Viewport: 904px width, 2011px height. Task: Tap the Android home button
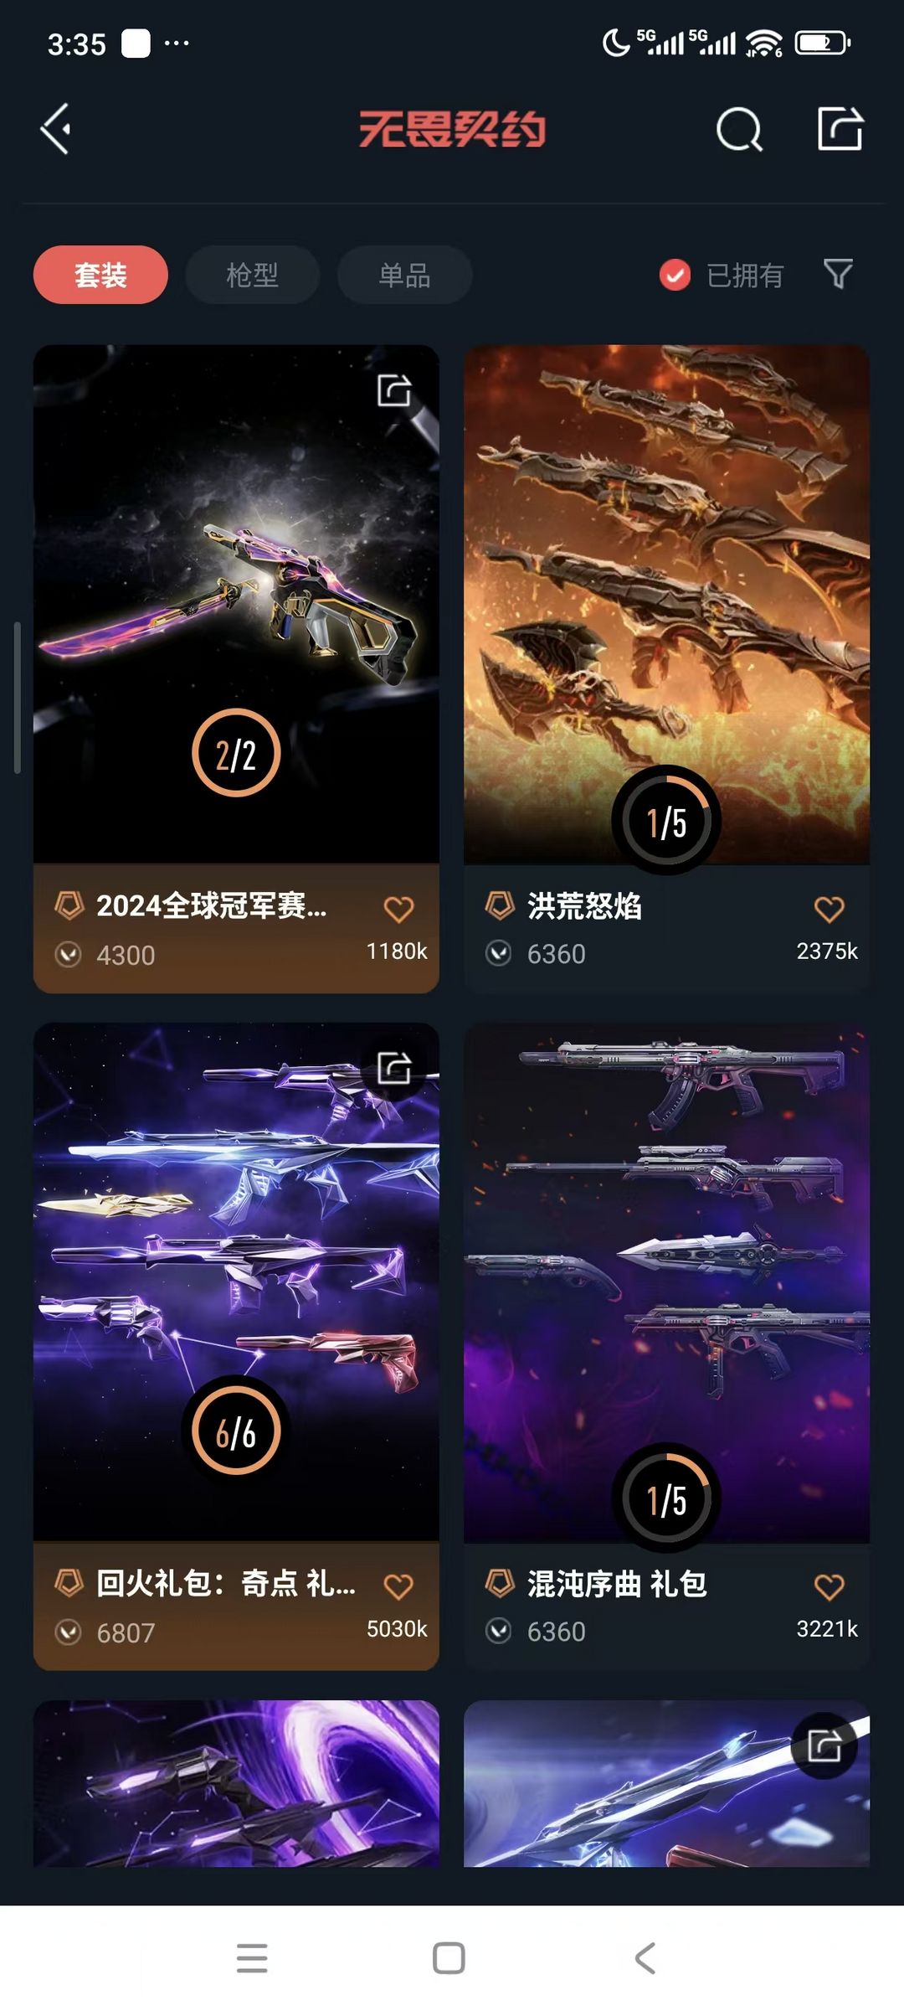(449, 1958)
